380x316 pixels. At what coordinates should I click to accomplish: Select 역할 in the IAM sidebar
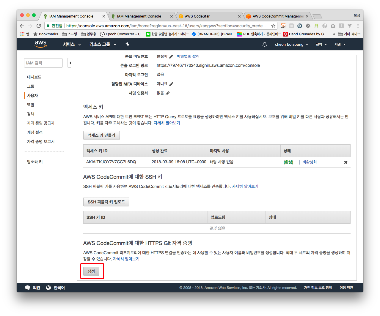coord(31,105)
